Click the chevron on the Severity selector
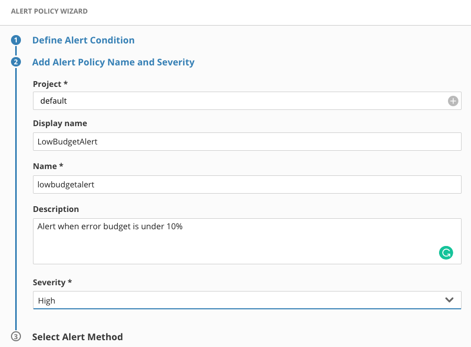Viewport: 471px width, 347px height. (x=449, y=300)
